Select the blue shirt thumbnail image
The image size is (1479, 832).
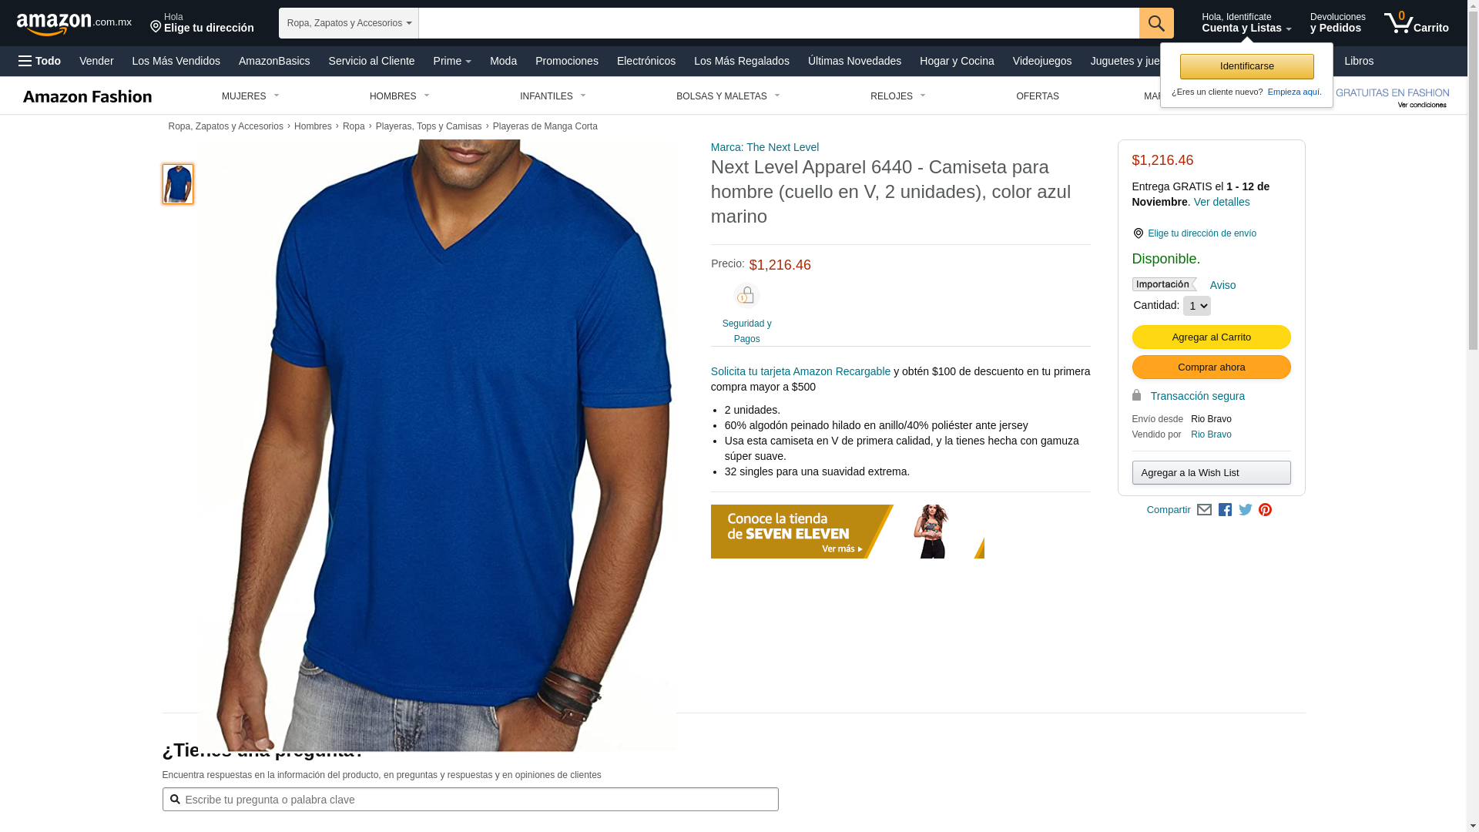pos(178,184)
